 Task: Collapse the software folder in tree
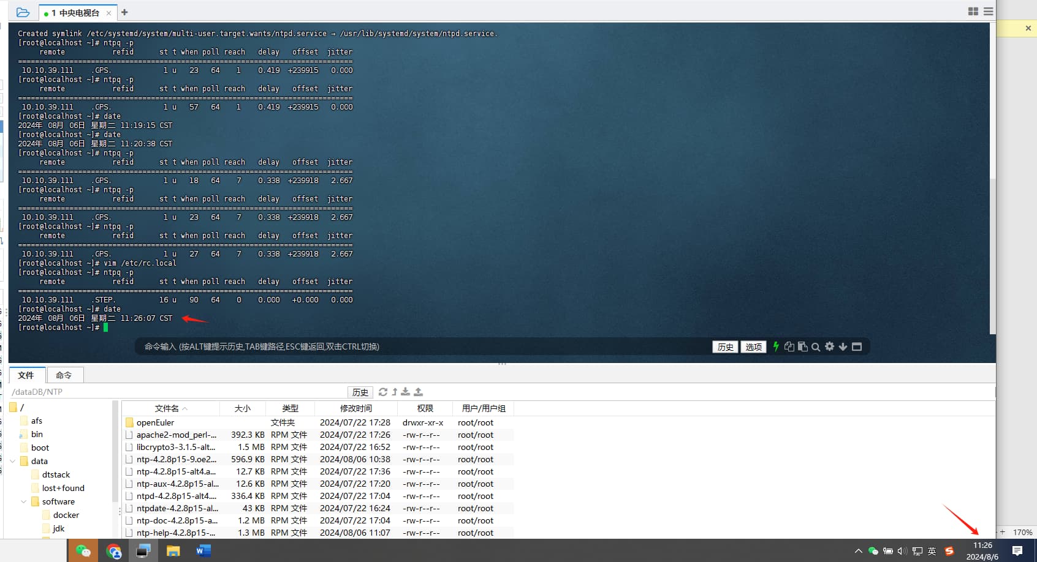(24, 501)
